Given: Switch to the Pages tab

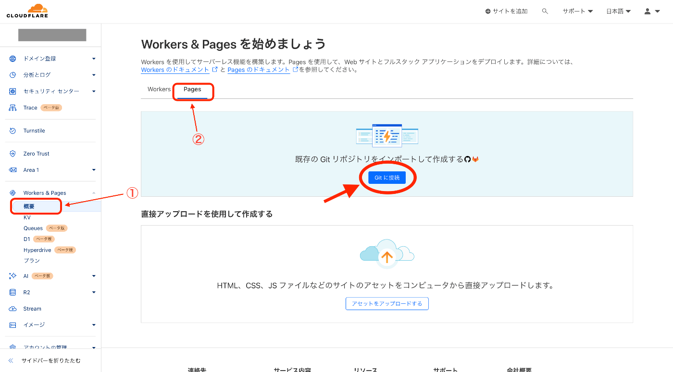Looking at the screenshot, I should [x=192, y=89].
